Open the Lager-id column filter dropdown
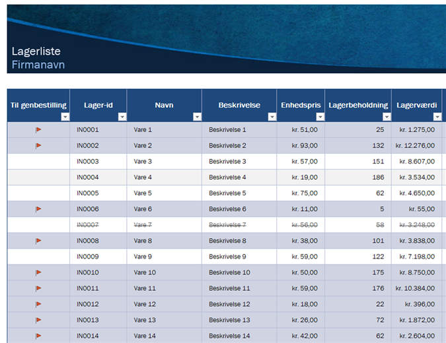This screenshot has height=343, width=446. pos(122,117)
